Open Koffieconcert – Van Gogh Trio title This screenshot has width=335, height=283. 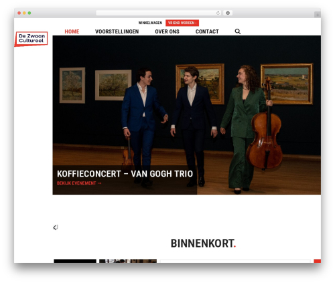click(125, 174)
